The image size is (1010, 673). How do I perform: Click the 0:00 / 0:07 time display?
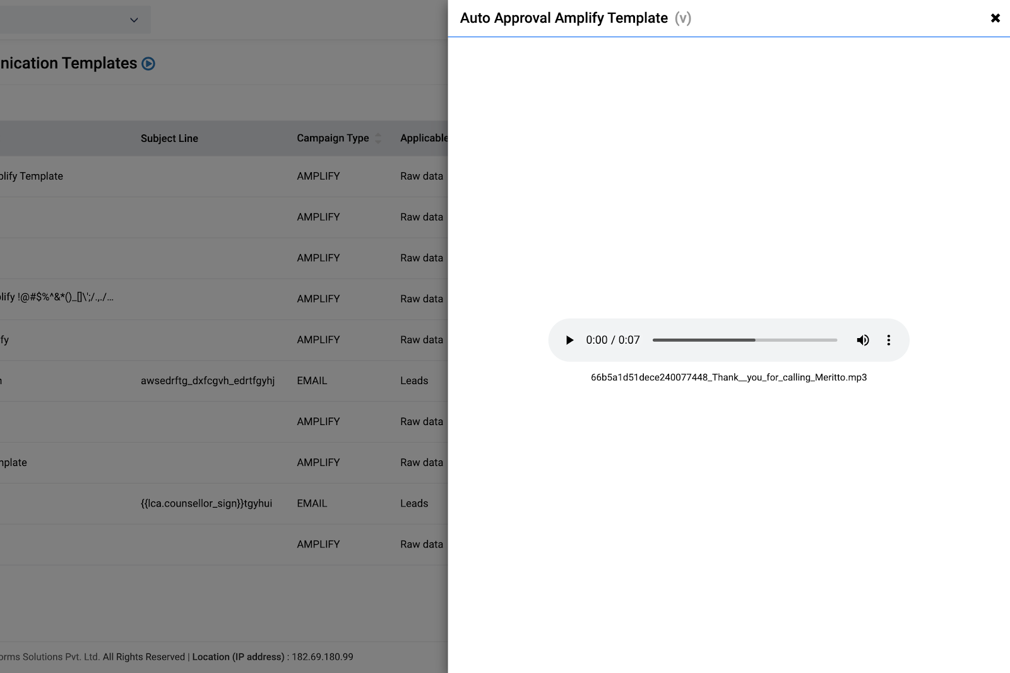612,340
